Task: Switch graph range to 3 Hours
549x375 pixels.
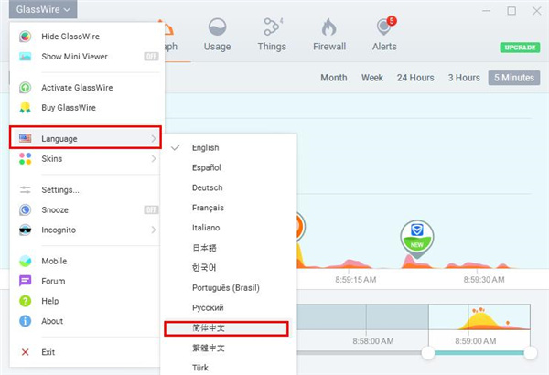Action: pos(464,78)
